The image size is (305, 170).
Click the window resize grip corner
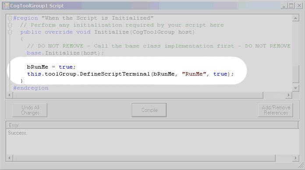[x=301, y=166]
